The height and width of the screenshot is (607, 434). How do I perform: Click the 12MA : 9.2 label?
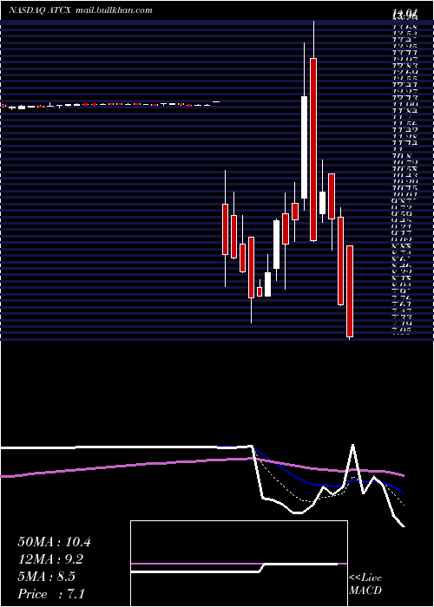pyautogui.click(x=50, y=559)
